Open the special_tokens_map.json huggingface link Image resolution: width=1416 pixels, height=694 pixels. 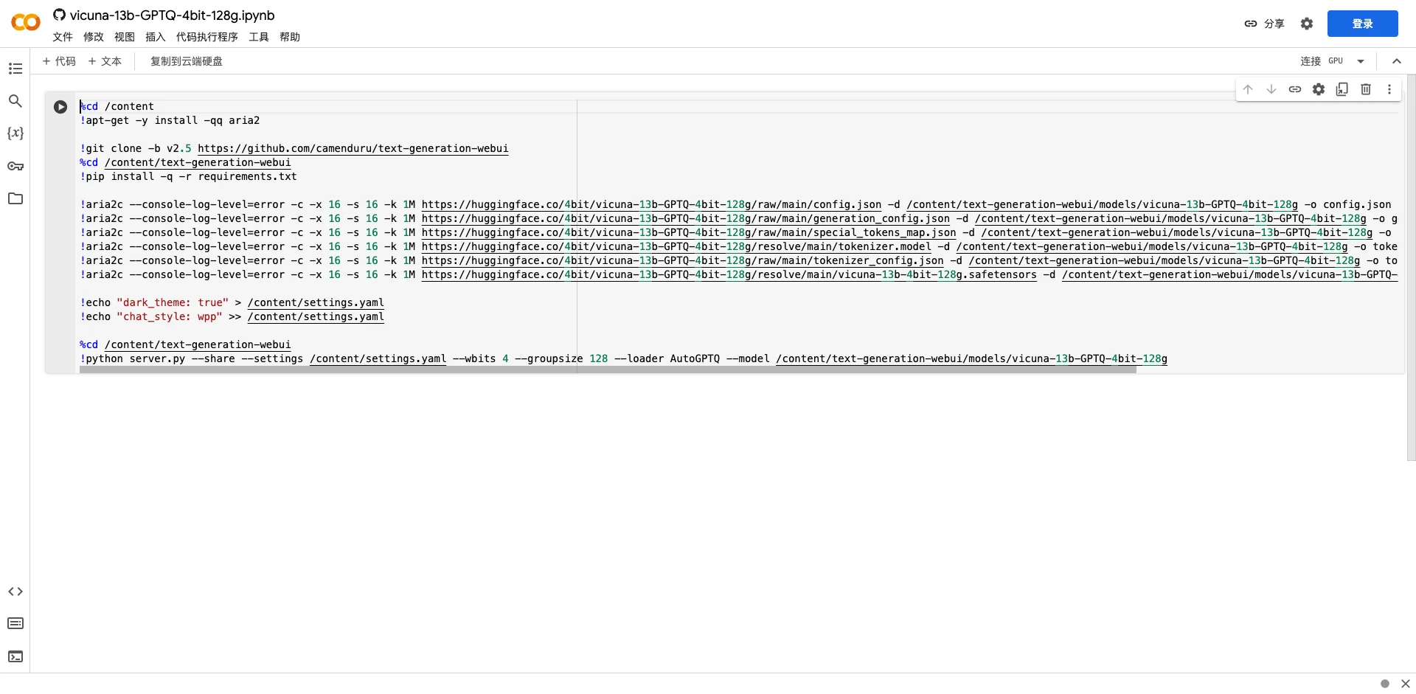[689, 233]
